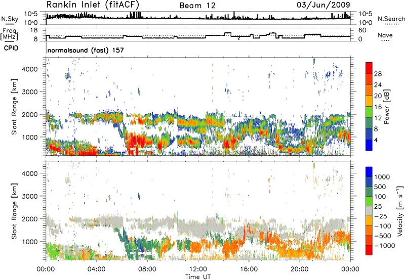Click the light green Power colorbar segment near 12
Screen dimensions: 405x280
[x=369, y=112]
